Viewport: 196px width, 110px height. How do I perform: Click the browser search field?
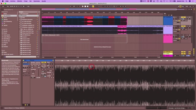pyautogui.click(x=21, y=9)
